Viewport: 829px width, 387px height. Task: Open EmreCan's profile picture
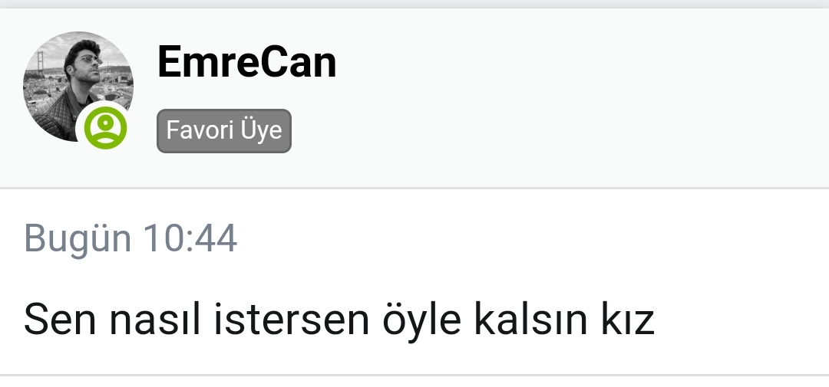78,86
